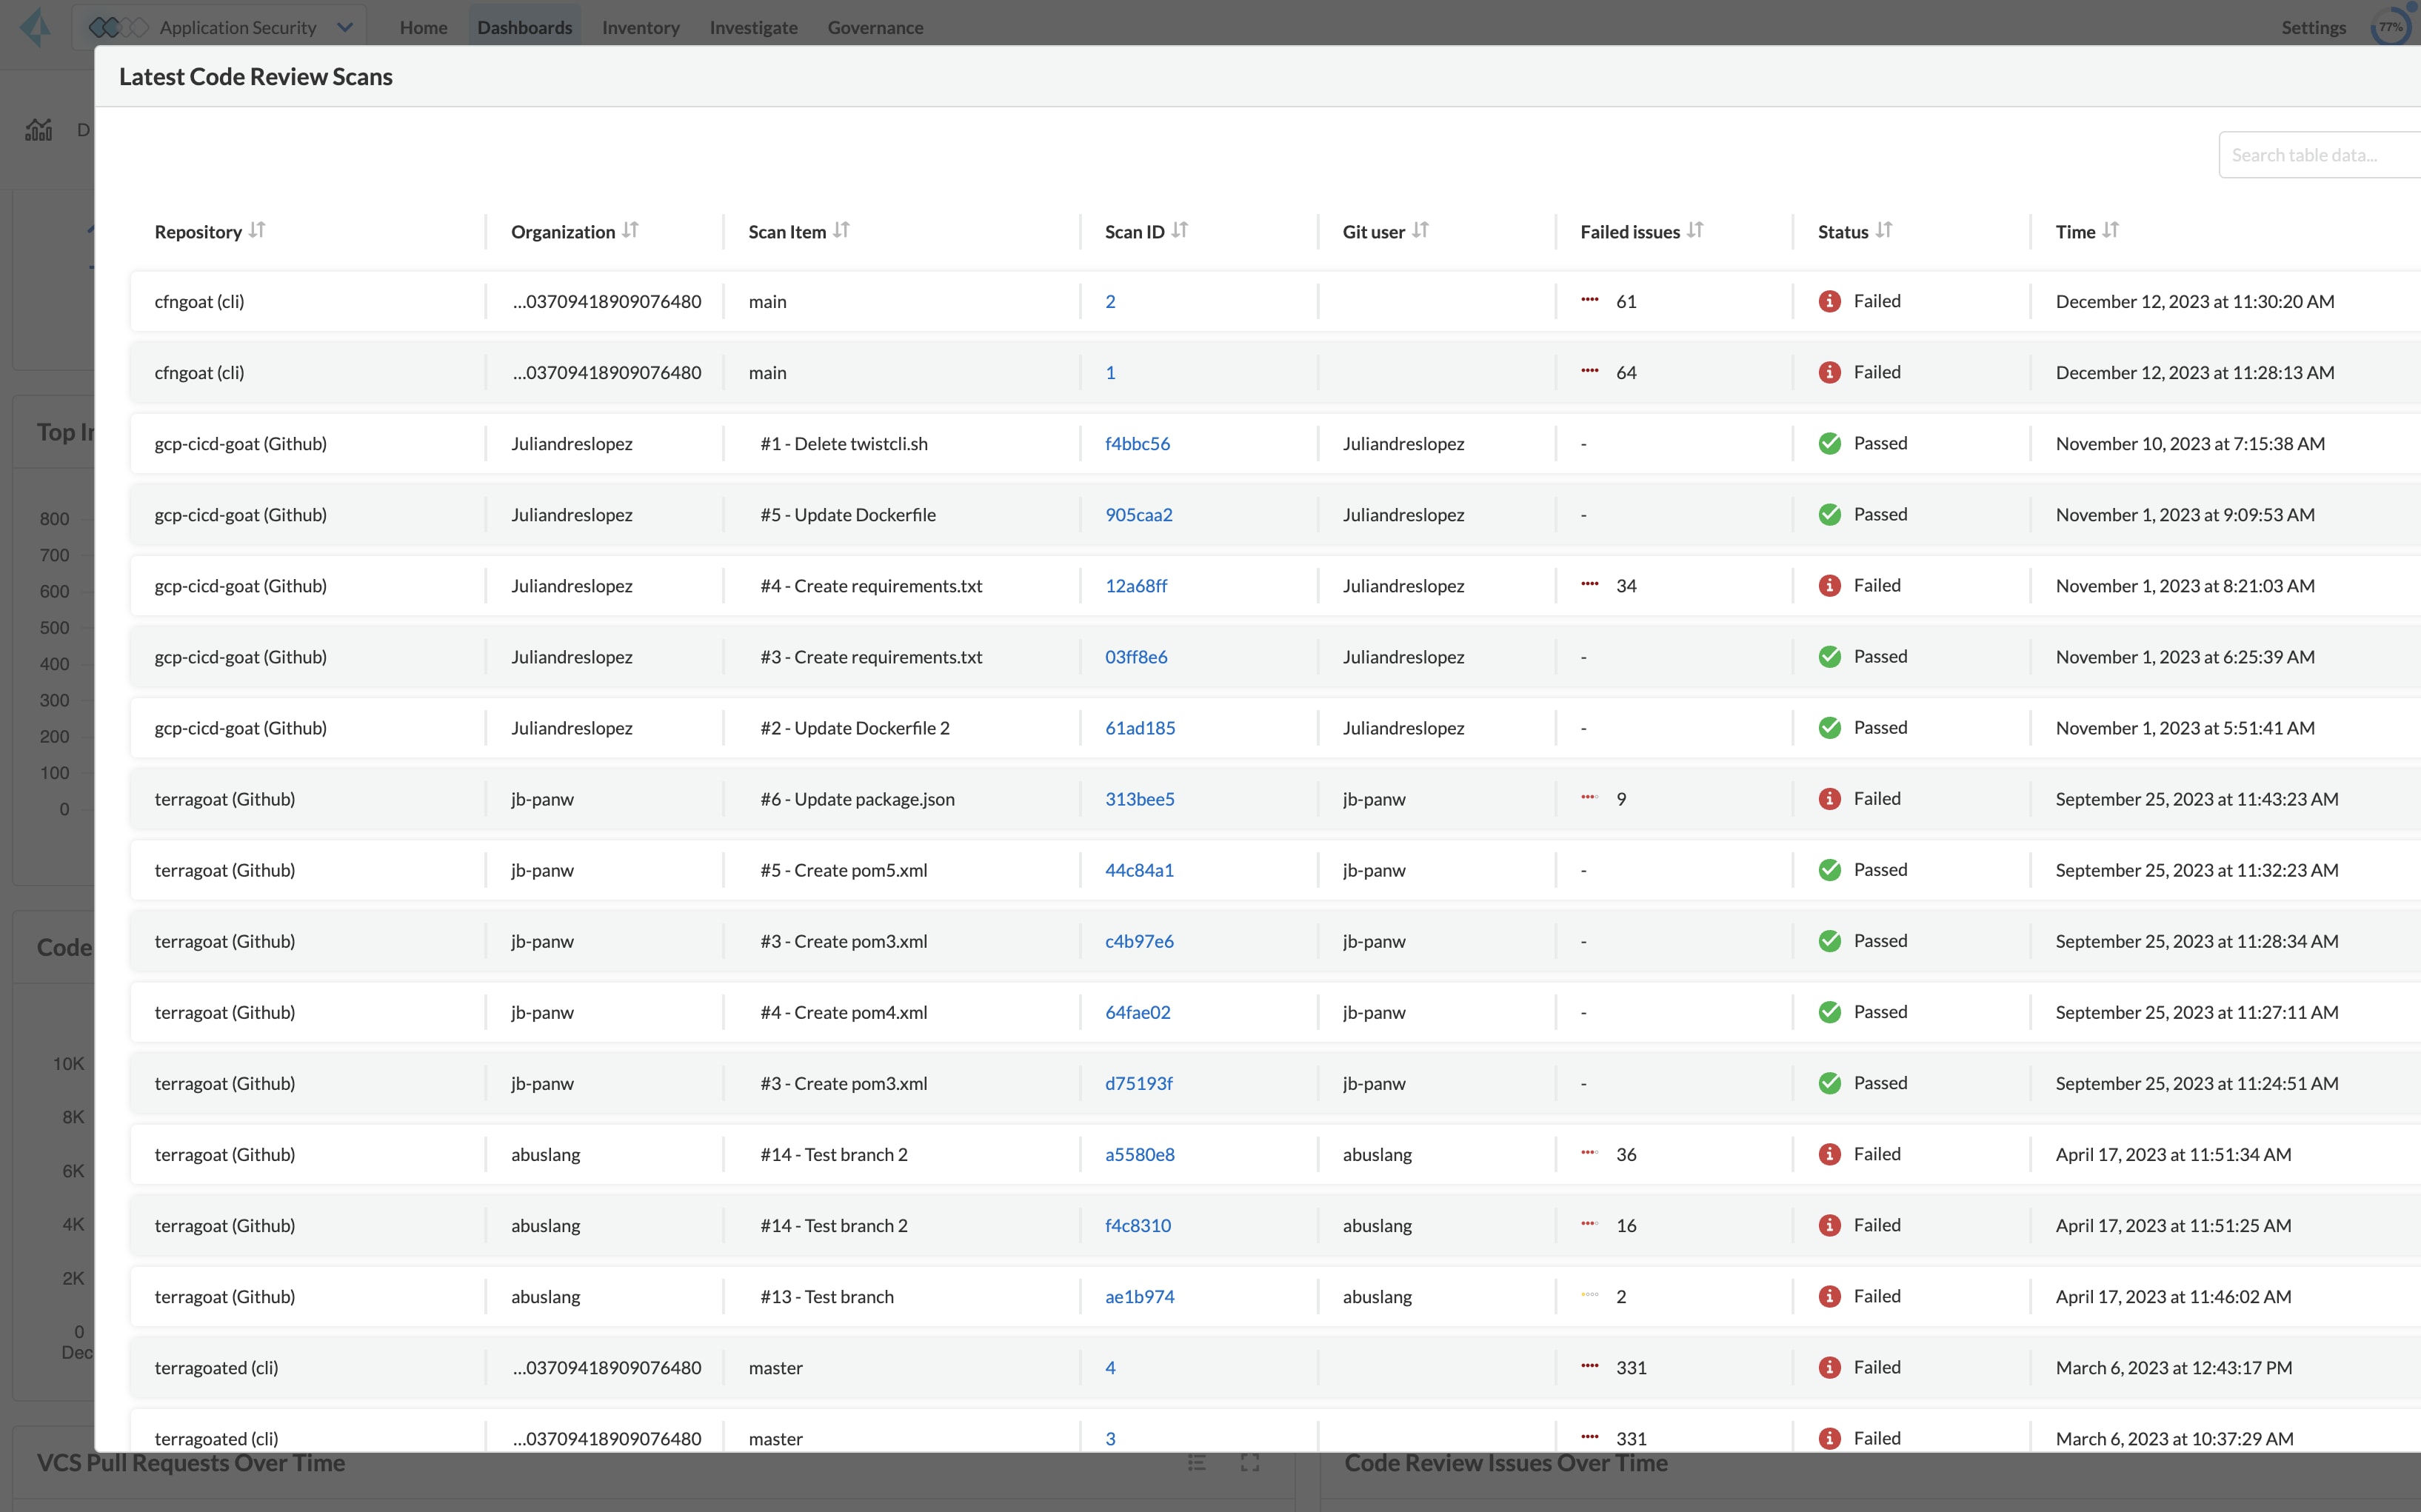2421x1512 pixels.
Task: Focus the Search table data field
Action: click(2320, 155)
